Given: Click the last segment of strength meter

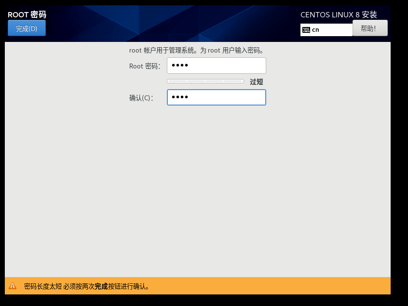Looking at the screenshot, I should point(233,81).
